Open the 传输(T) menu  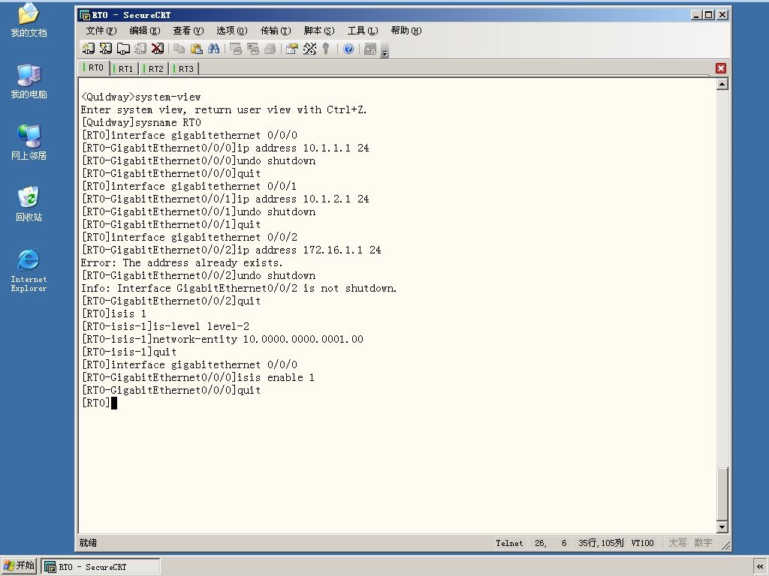pyautogui.click(x=276, y=30)
